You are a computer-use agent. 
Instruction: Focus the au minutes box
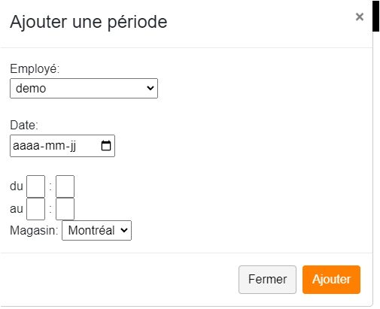[x=65, y=209]
